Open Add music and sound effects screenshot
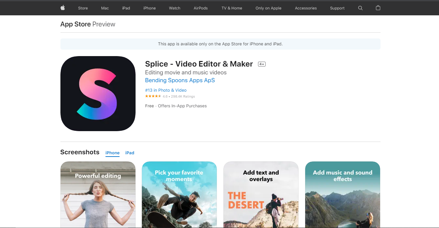This screenshot has width=439, height=228. point(343,195)
